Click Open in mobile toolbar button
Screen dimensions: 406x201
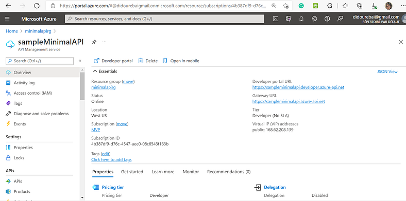[x=181, y=61]
